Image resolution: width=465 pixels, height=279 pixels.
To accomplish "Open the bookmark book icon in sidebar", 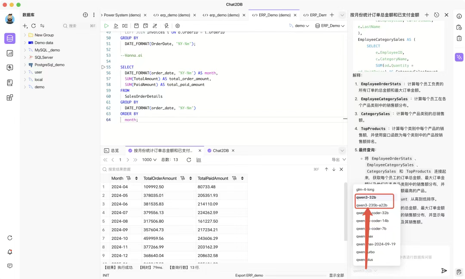I will [x=10, y=83].
